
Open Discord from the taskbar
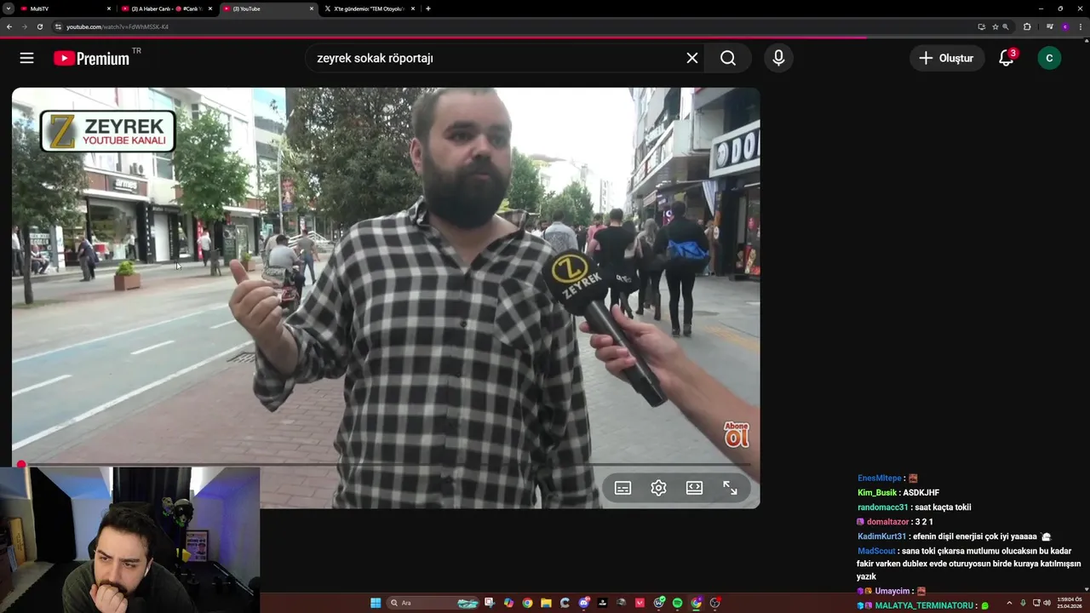click(x=584, y=603)
